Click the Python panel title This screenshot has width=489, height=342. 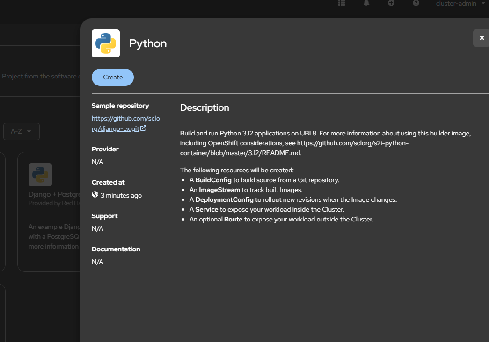click(148, 43)
